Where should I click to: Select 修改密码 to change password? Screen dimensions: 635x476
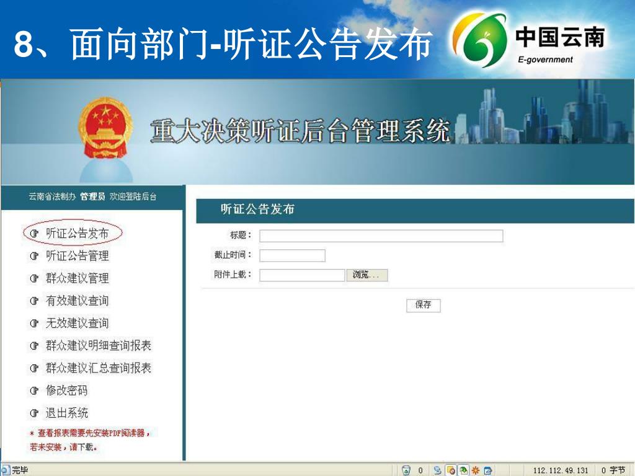(x=66, y=390)
